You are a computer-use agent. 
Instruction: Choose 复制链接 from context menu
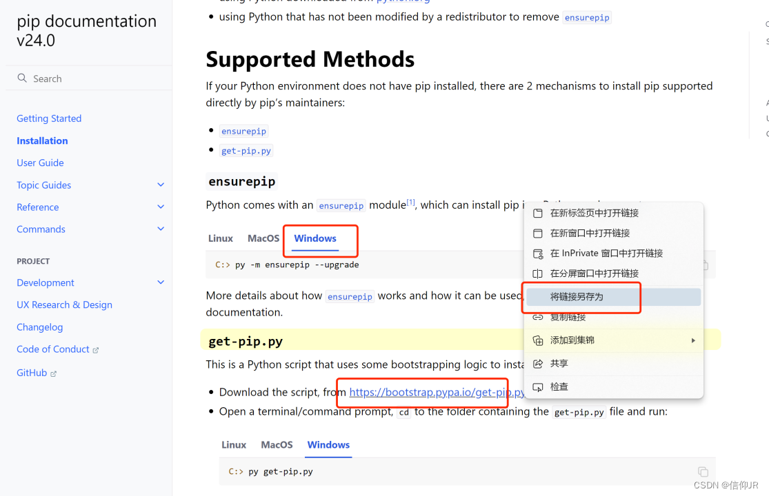614,318
